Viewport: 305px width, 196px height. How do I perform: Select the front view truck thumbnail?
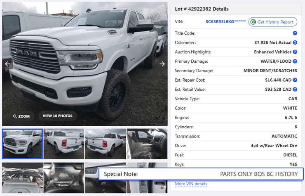point(22,144)
